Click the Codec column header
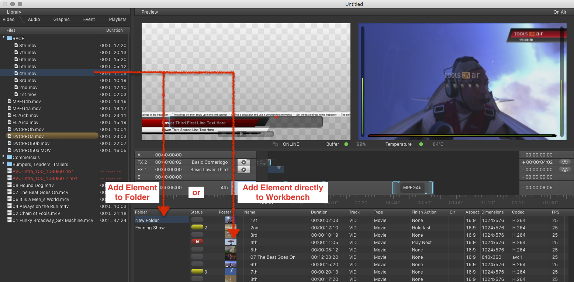The image size is (574, 282). [x=518, y=212]
